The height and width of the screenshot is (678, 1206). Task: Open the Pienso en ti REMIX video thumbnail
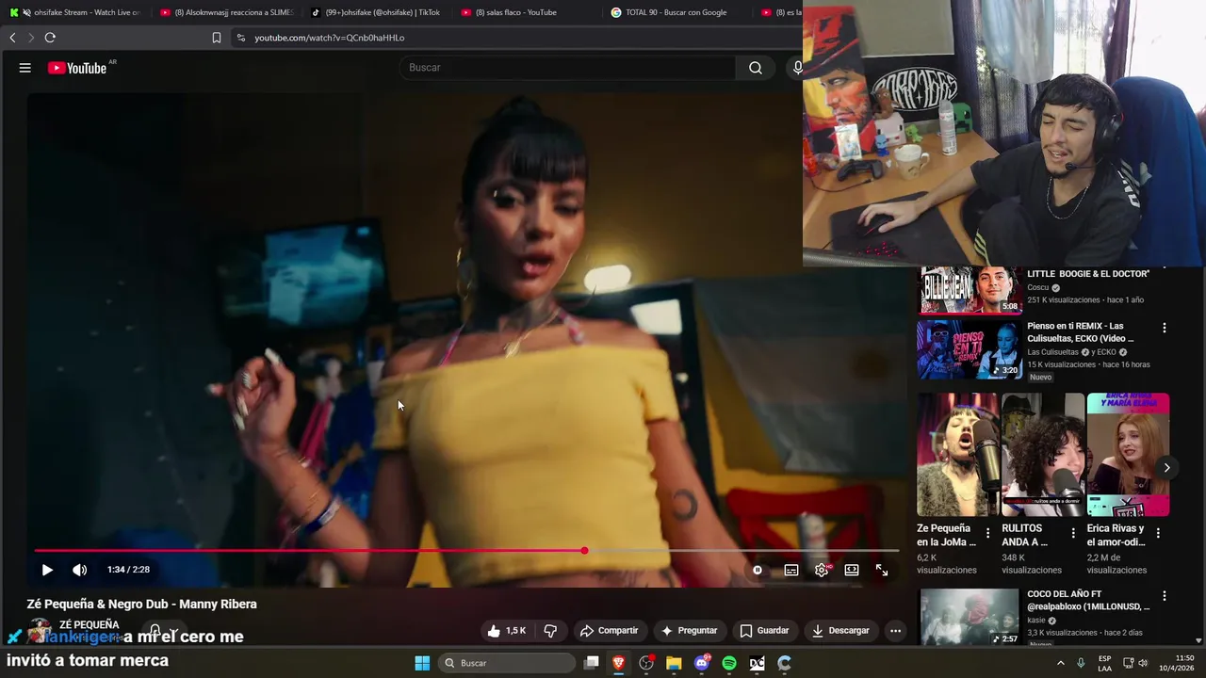coord(970,349)
